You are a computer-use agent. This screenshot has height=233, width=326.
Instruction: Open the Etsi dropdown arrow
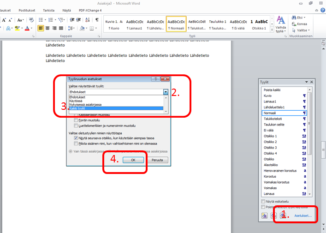pos(305,18)
